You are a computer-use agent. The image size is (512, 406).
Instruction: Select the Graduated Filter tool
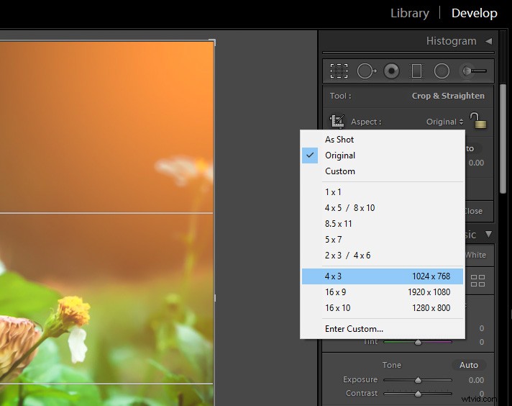(x=416, y=71)
